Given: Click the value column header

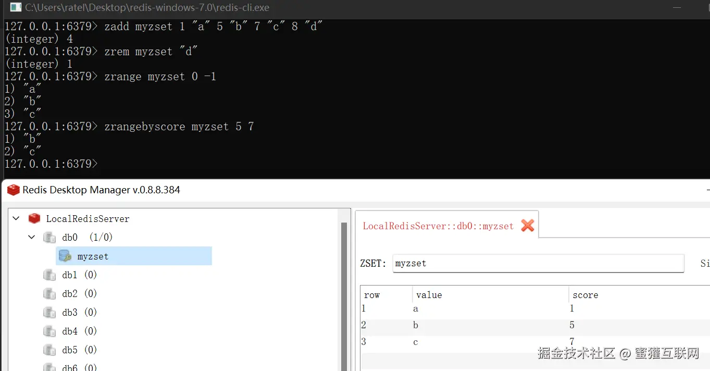Looking at the screenshot, I should point(490,295).
